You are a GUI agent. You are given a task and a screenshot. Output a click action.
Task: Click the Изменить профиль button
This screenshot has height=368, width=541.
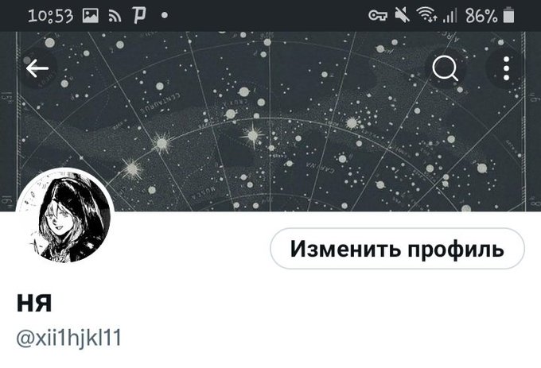click(397, 249)
